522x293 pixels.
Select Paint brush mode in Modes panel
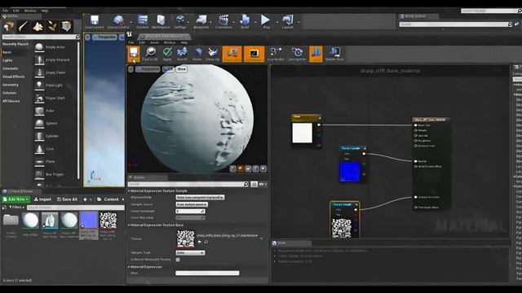[24, 26]
